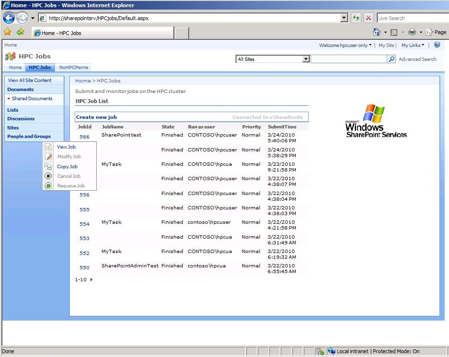Select the View Job icon
This screenshot has height=357, width=449.
48,147
